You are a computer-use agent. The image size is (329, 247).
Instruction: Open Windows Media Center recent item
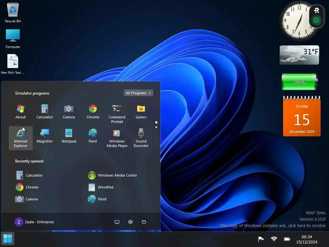[112, 175]
